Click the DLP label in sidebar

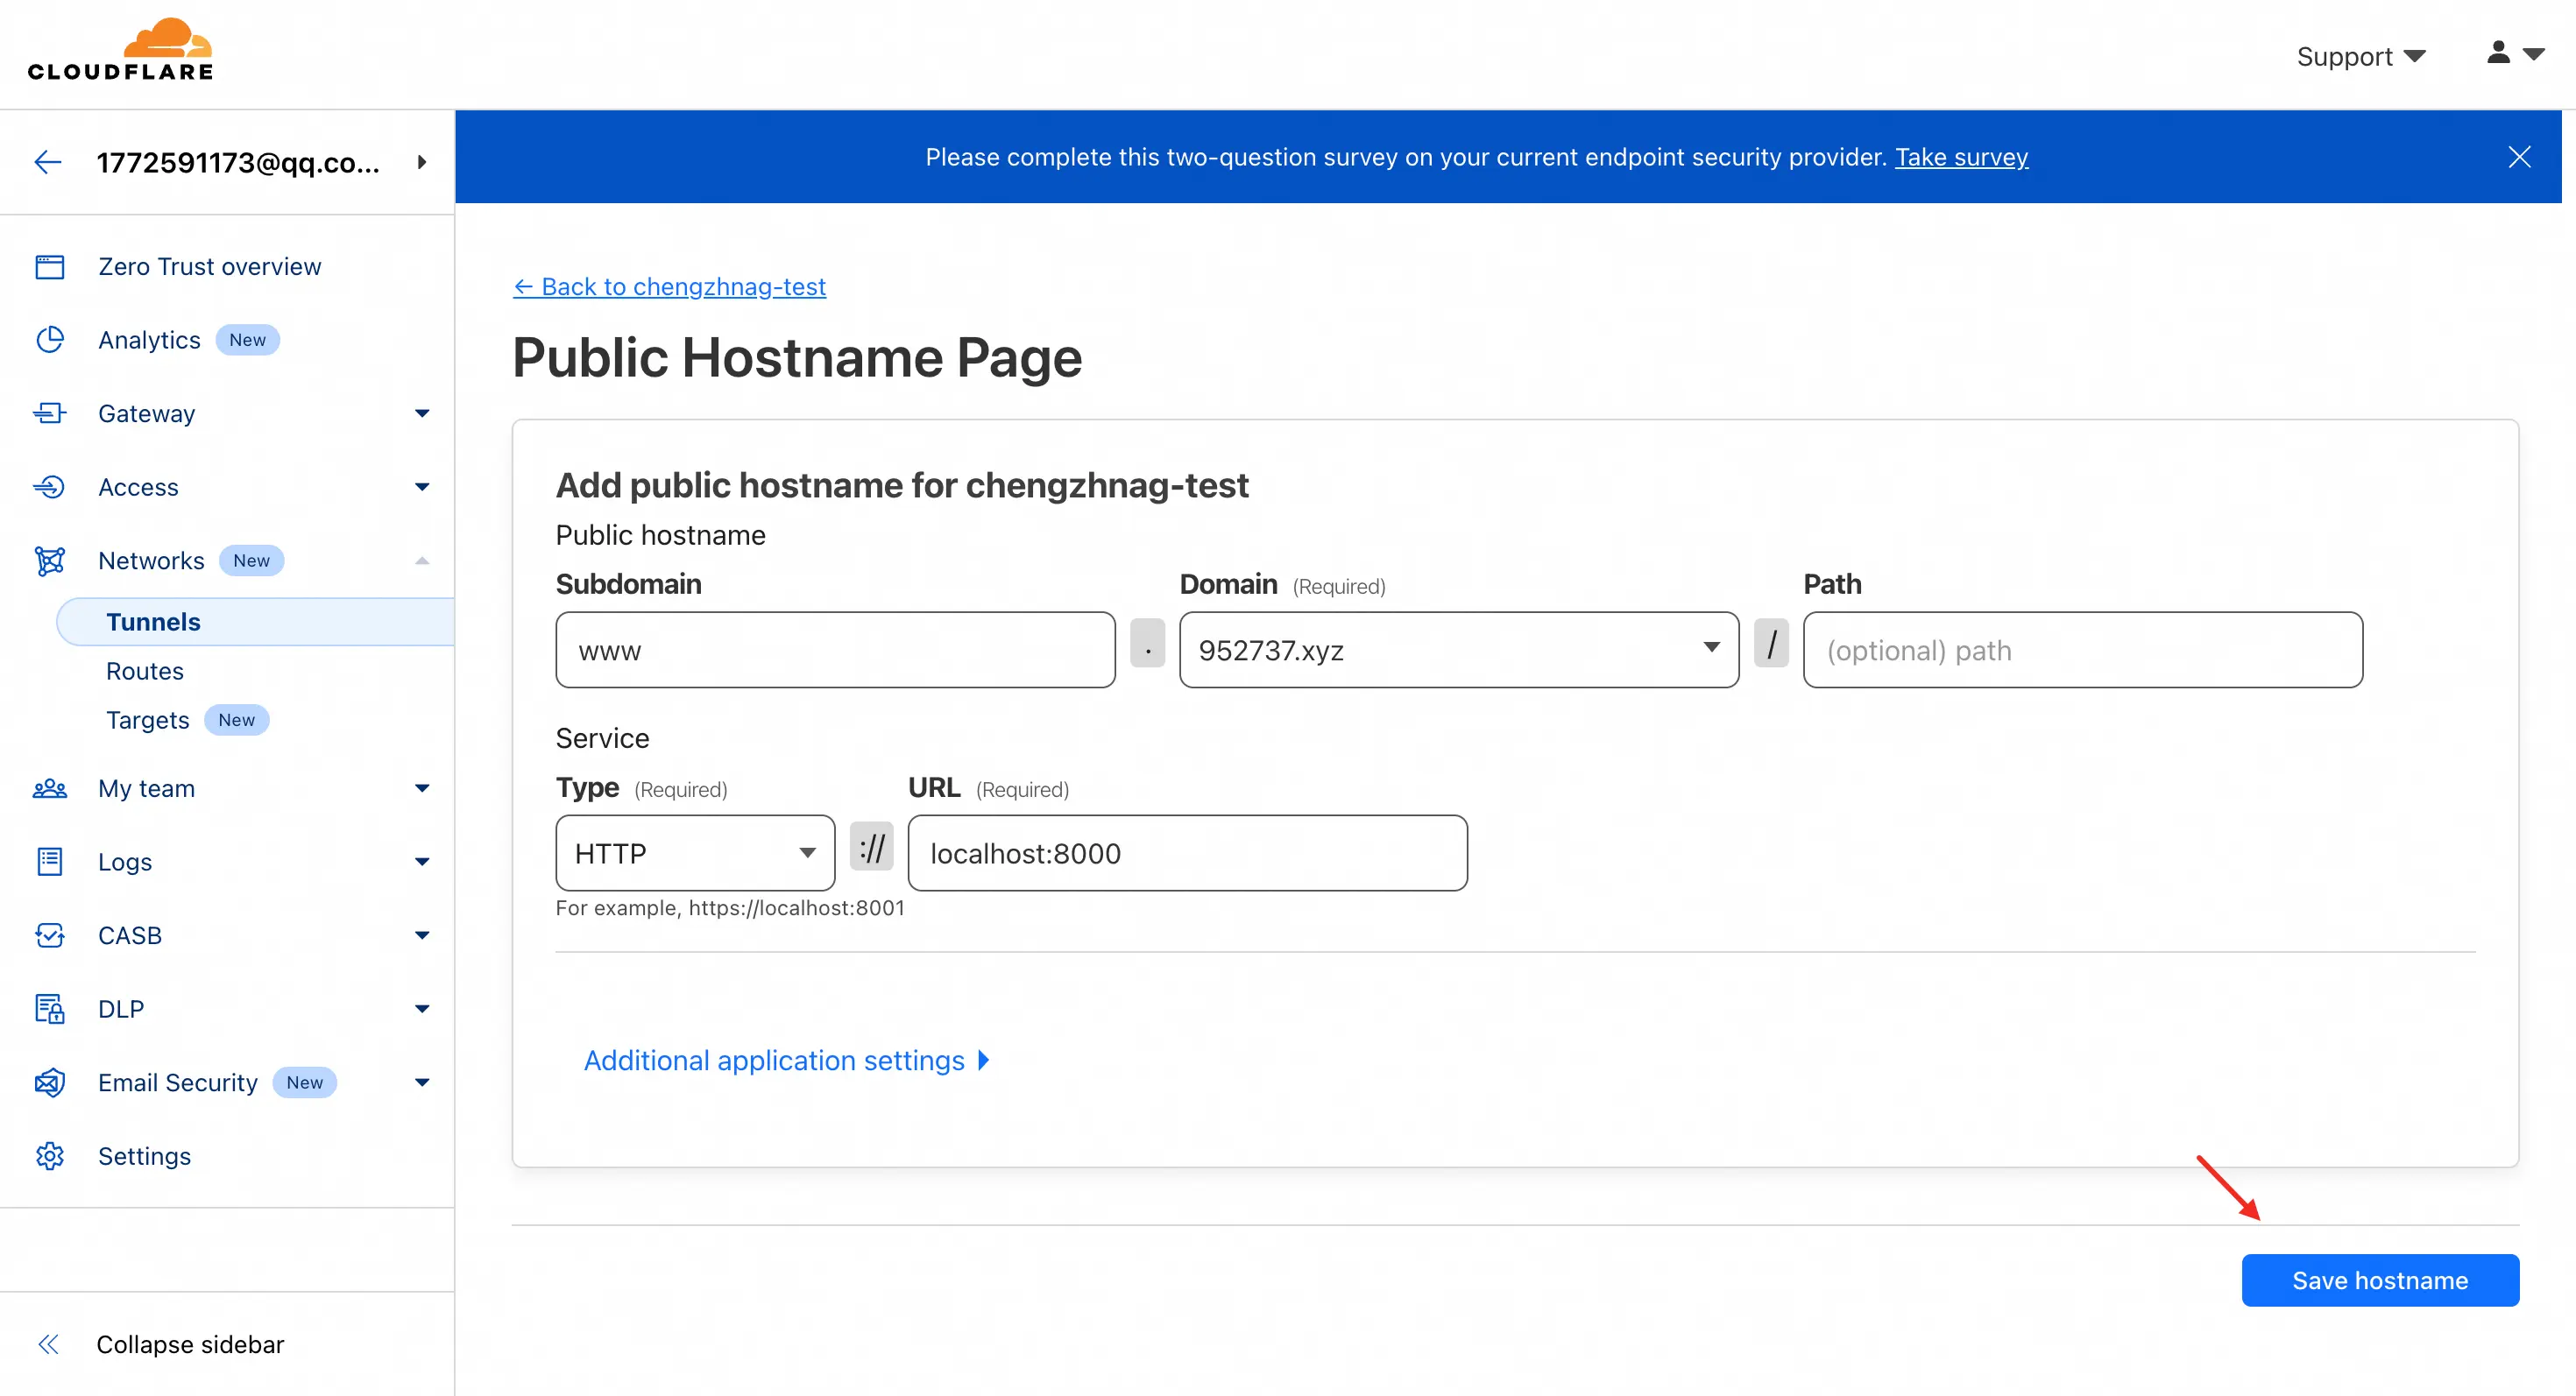[121, 1009]
